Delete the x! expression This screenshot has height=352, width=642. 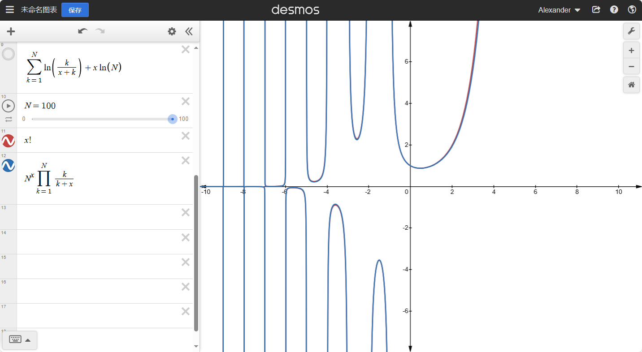[x=186, y=136]
